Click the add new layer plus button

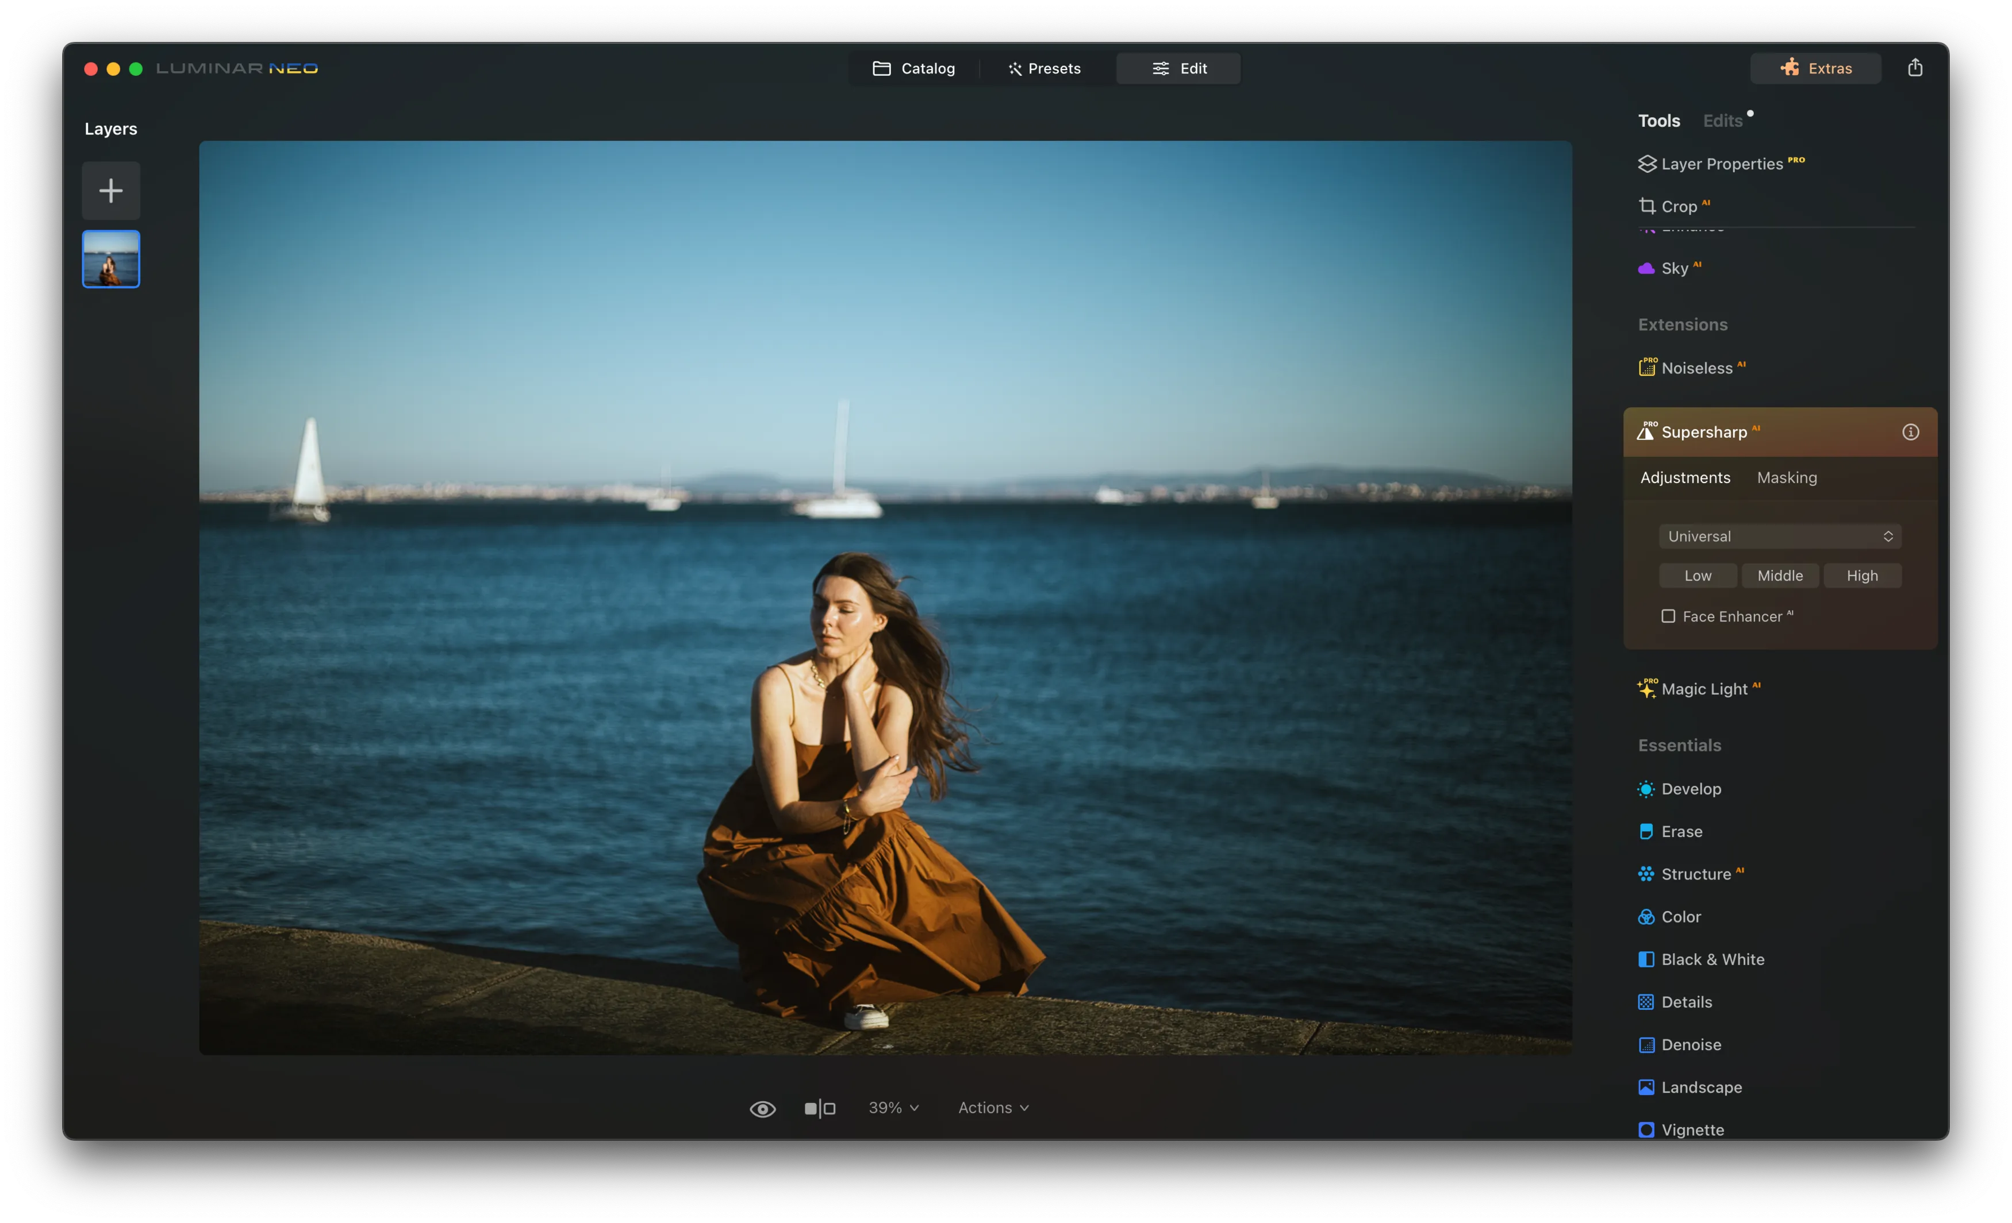tap(110, 191)
